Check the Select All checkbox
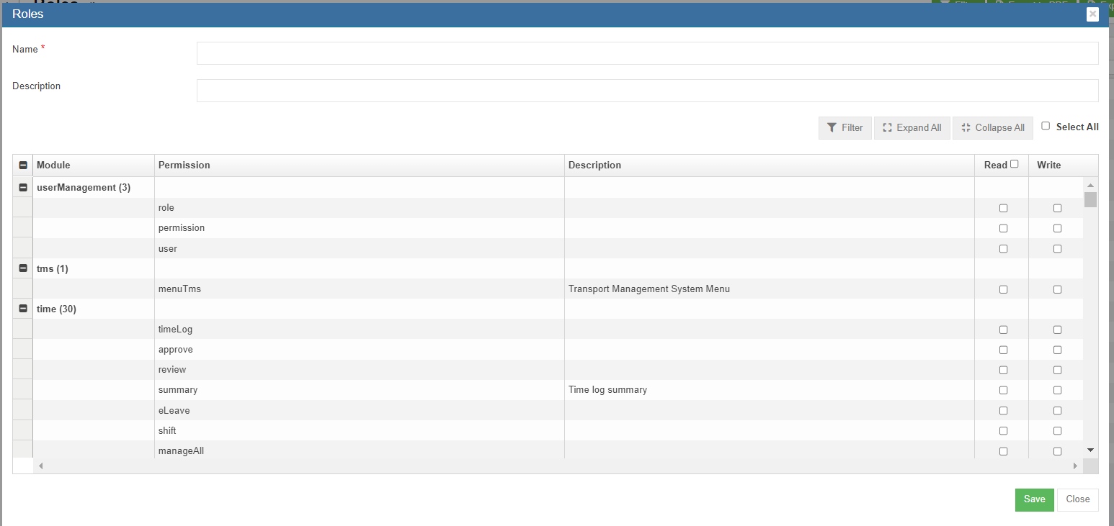 [x=1046, y=126]
